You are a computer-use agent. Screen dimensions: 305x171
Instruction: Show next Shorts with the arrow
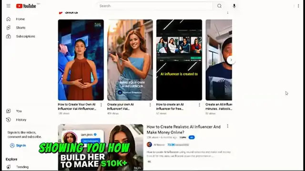[231, 60]
